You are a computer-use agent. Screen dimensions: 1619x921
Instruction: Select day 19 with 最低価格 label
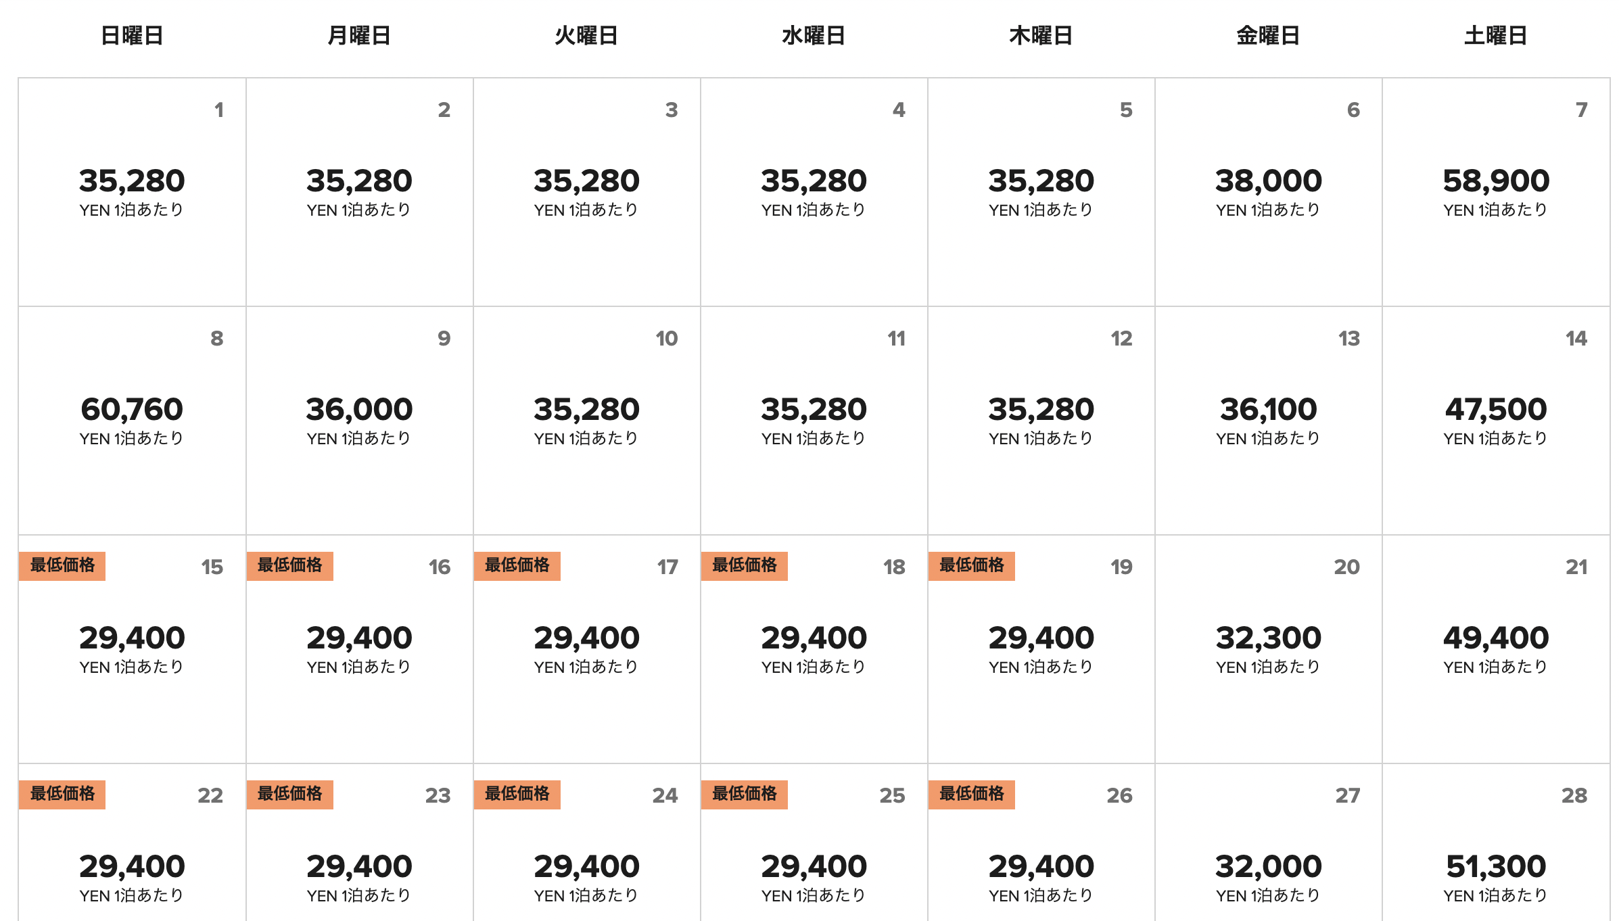[x=1041, y=649]
